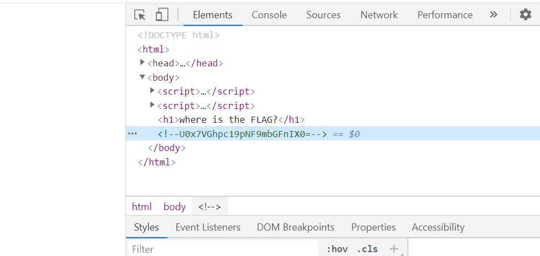This screenshot has width=540, height=256.
Task: Expand the head element node
Action: click(142, 62)
